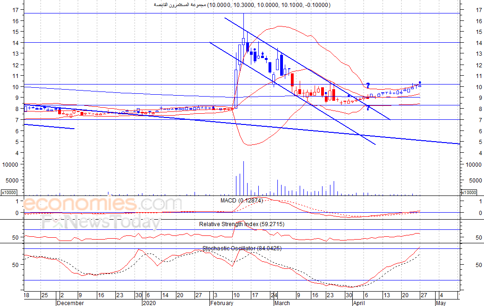Image resolution: width=484 pixels, height=306 pixels.
Task: Click the "x10000" volume multiplier on right axis
Action: 469,192
